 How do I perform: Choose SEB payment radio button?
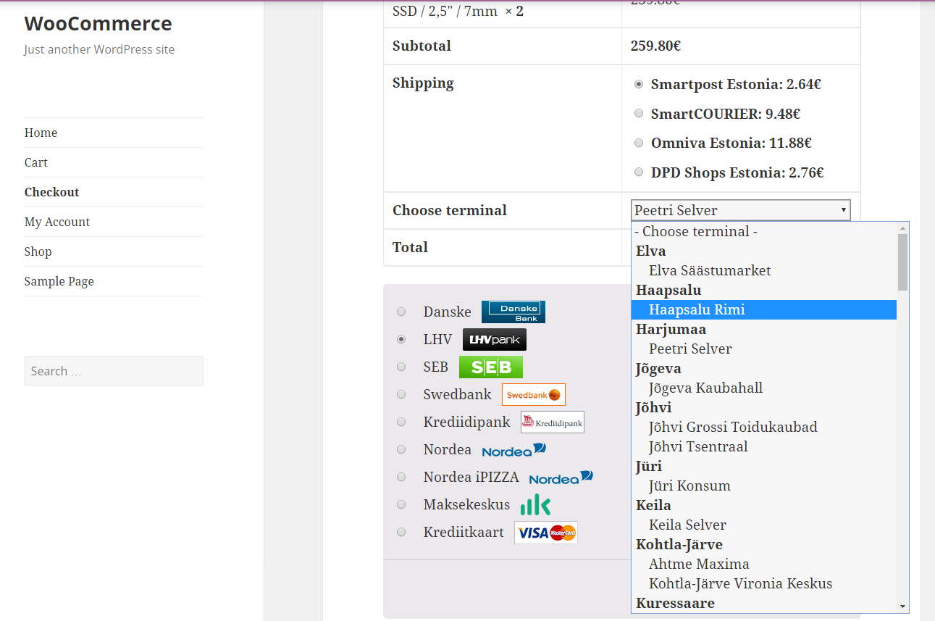[401, 367]
